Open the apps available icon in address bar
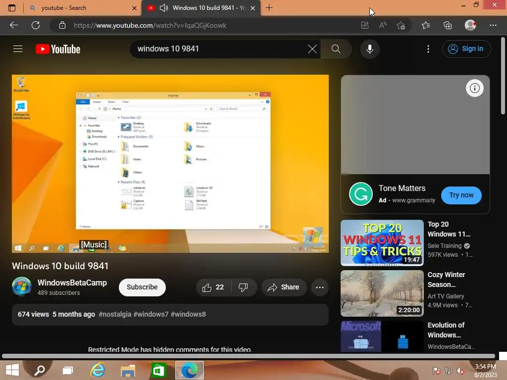 tap(365, 25)
